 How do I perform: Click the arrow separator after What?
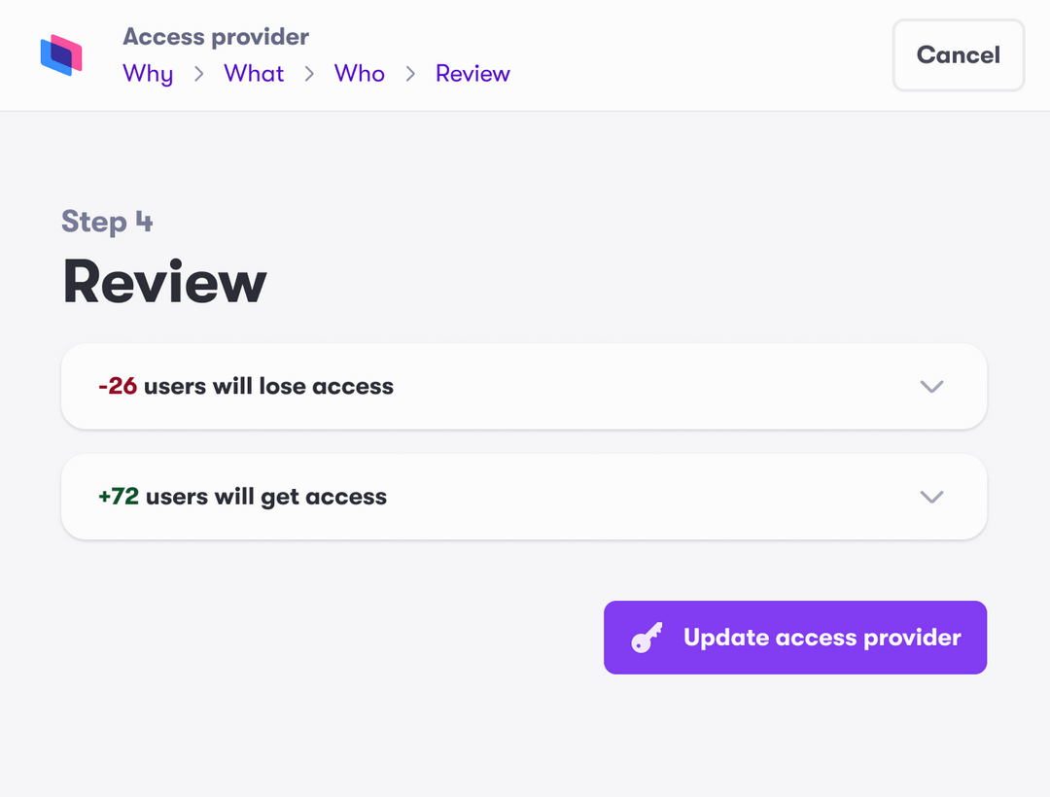pyautogui.click(x=309, y=74)
